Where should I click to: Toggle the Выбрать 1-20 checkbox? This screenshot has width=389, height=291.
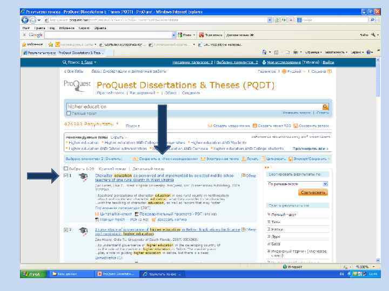tap(66, 169)
